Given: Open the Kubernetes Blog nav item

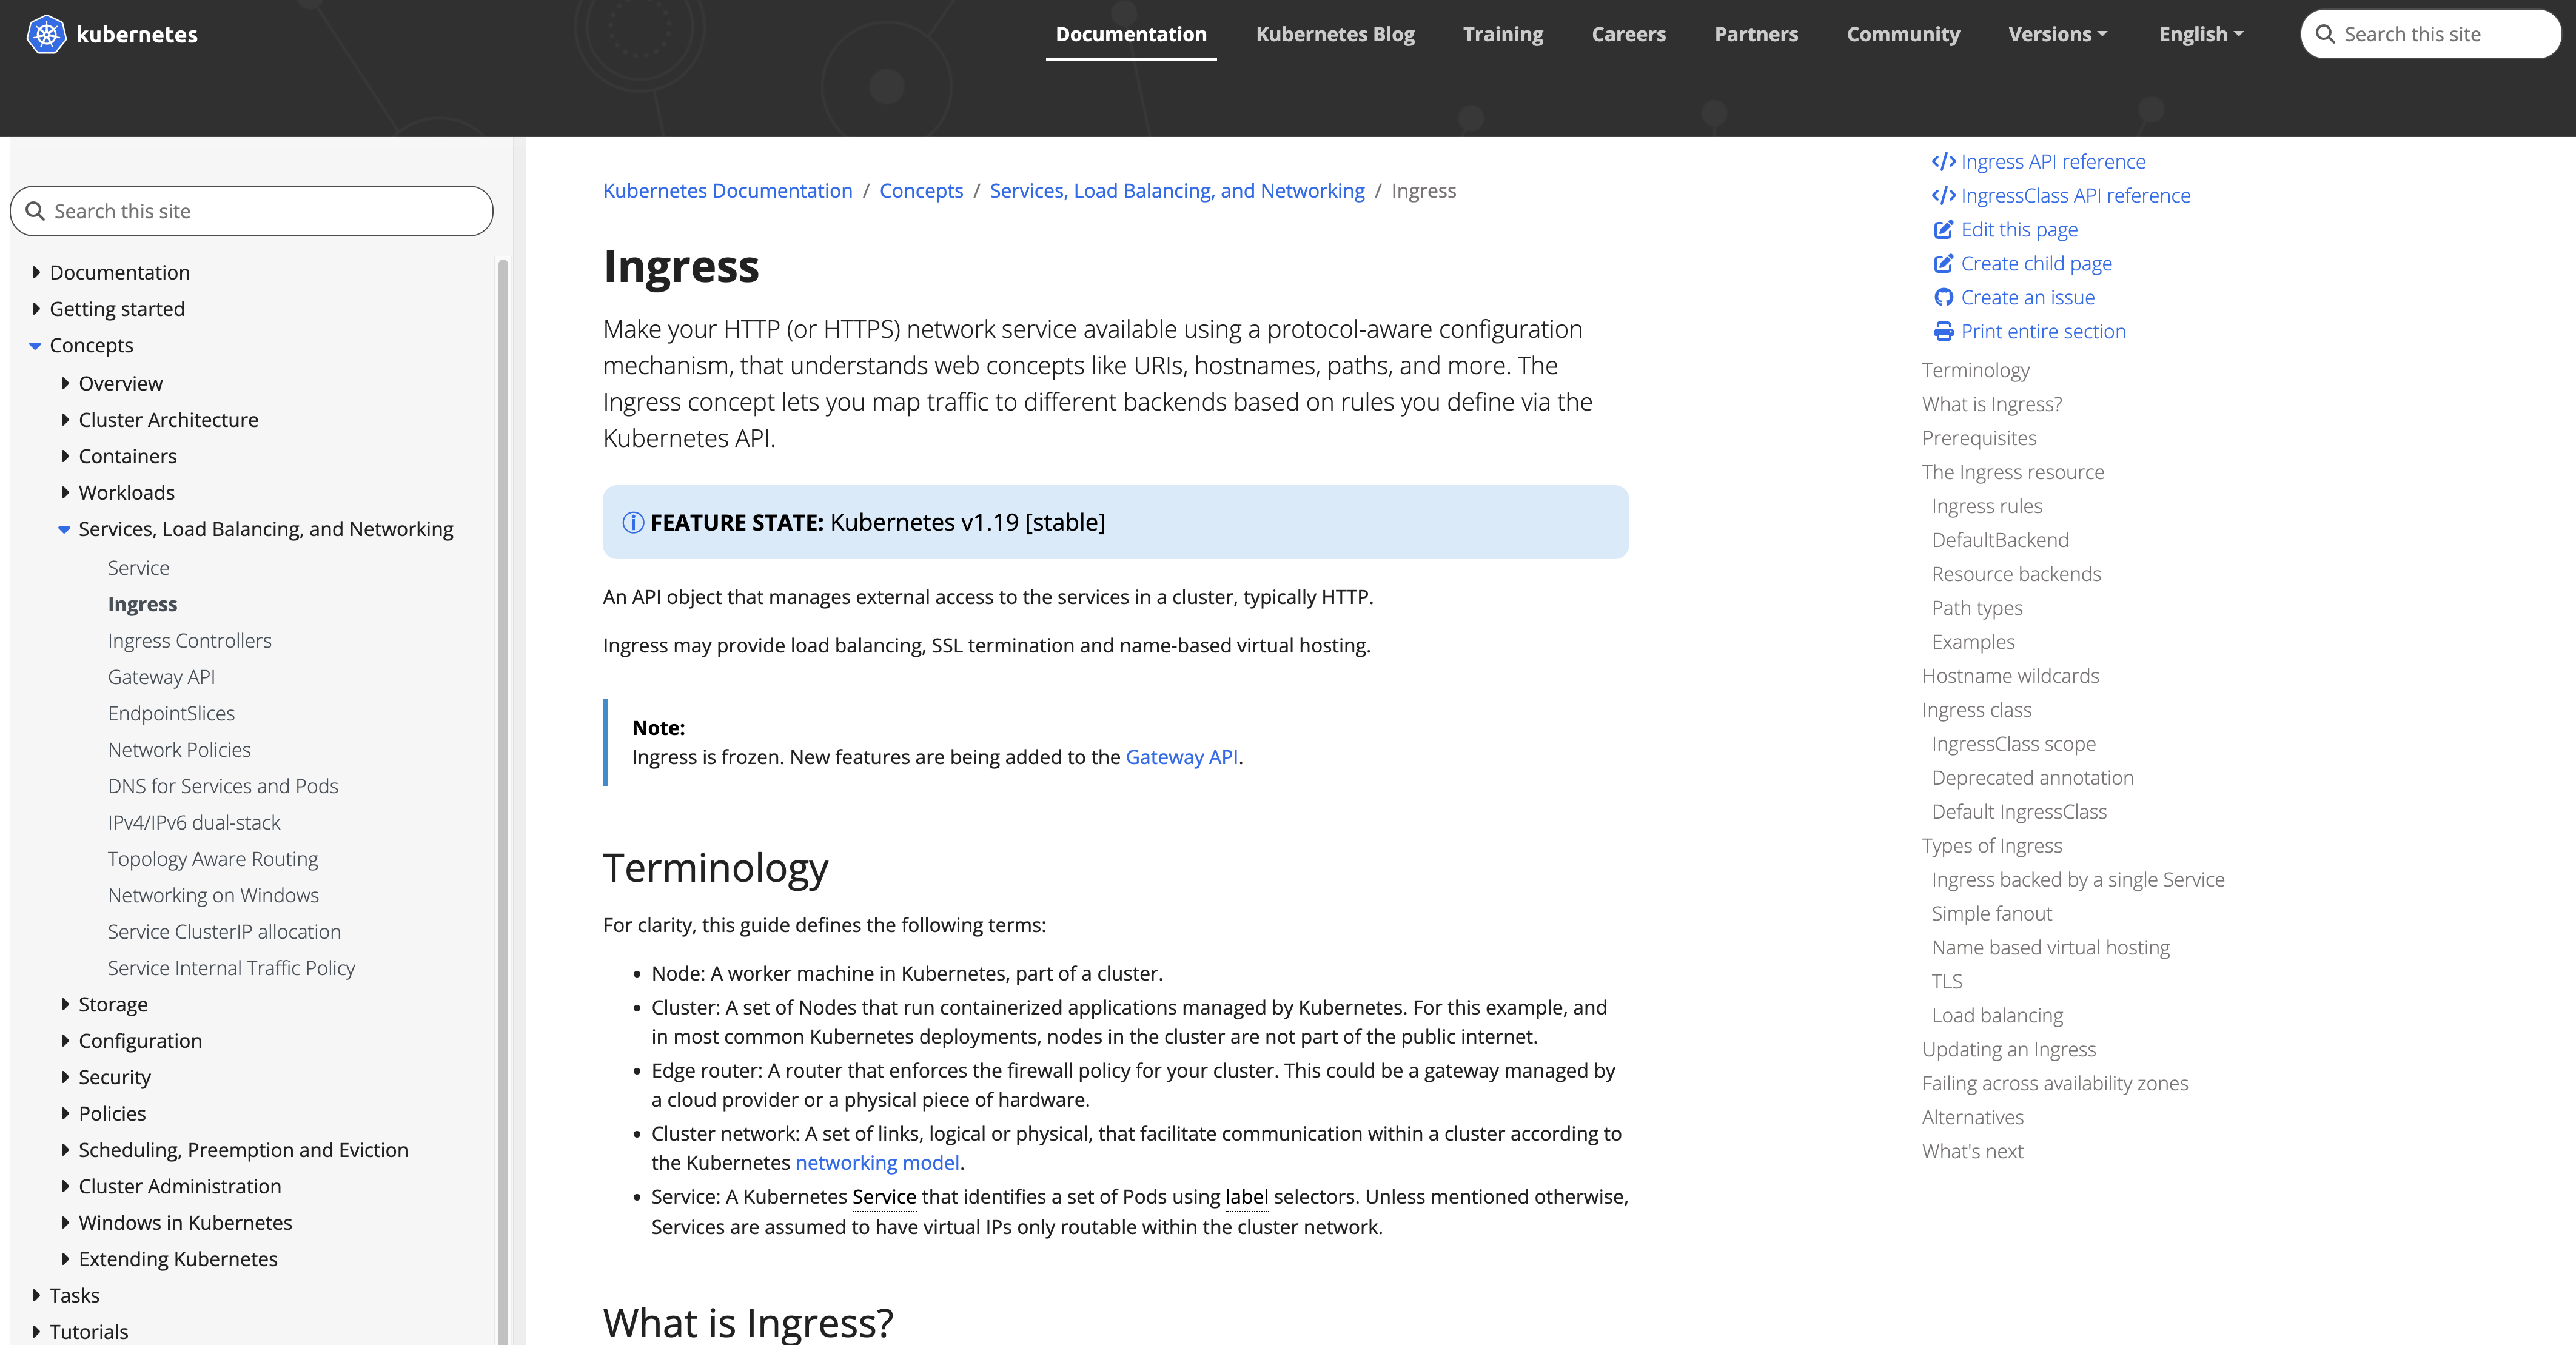Looking at the screenshot, I should [1334, 34].
